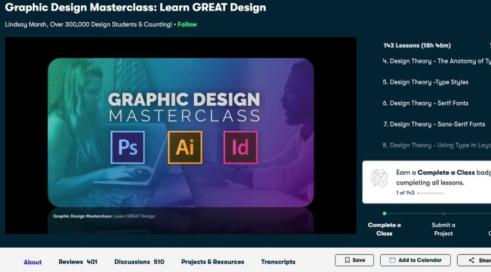491x272 pixels.
Task: Open the Projects & Resources tab
Action: click(213, 262)
